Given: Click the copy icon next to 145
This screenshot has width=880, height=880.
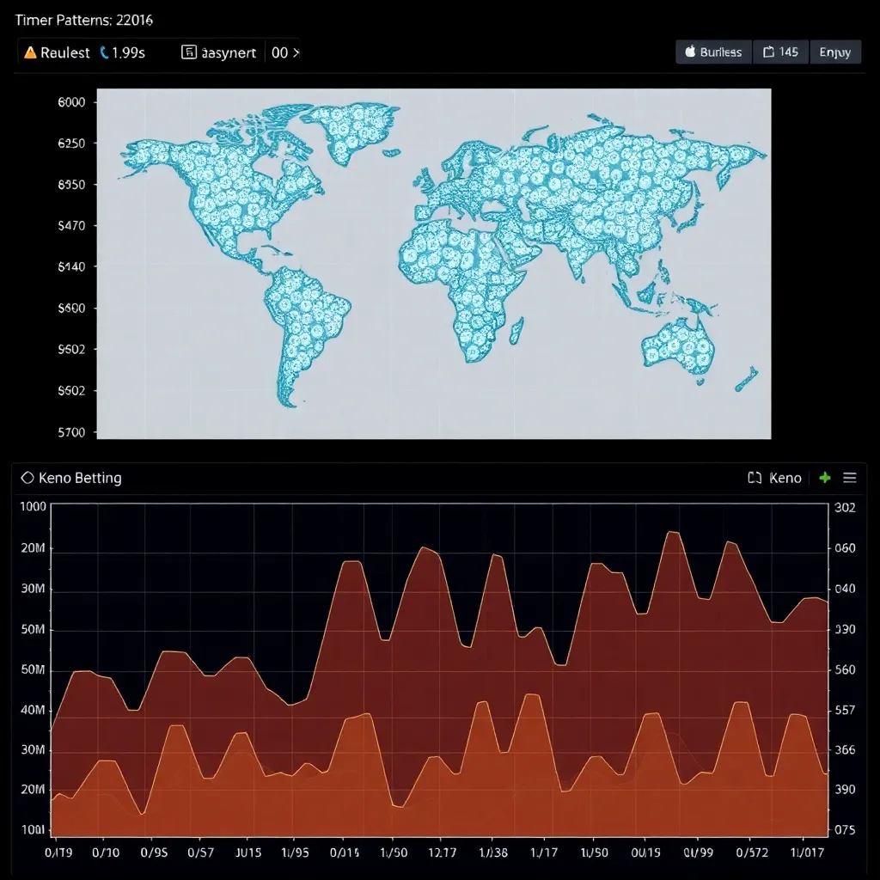Looking at the screenshot, I should (x=768, y=52).
